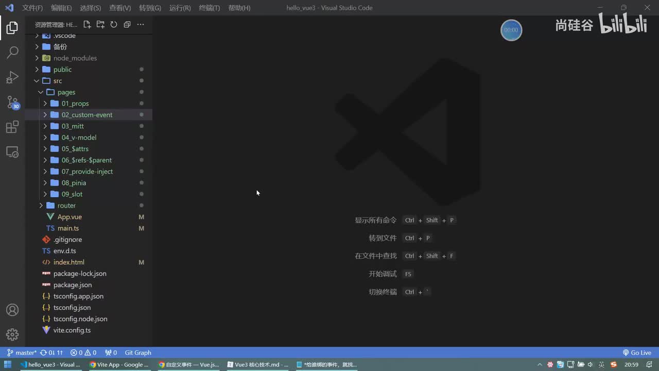Expand the 04_v-model folder chevron

[x=45, y=138]
